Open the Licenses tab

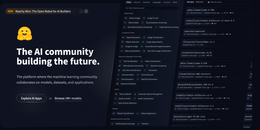click(167, 2)
